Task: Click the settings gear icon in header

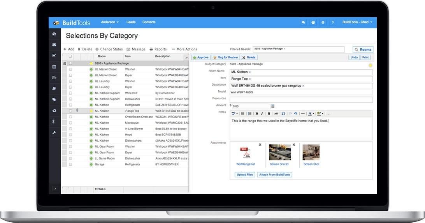Action: 323,23
